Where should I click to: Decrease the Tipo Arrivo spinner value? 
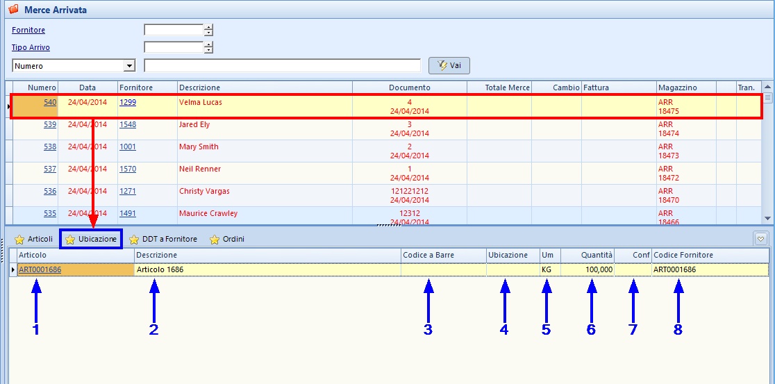208,51
